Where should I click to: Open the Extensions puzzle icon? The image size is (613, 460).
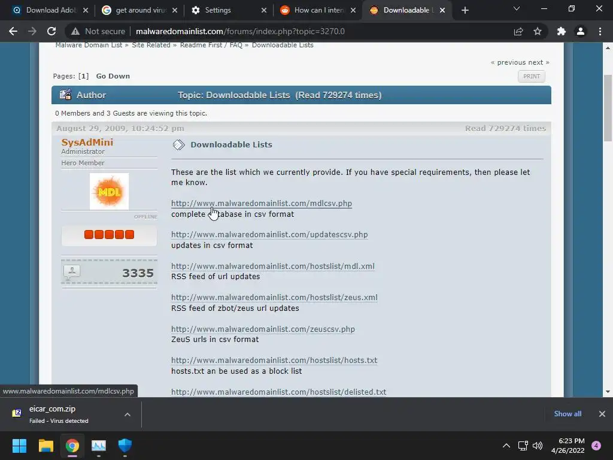click(x=562, y=31)
